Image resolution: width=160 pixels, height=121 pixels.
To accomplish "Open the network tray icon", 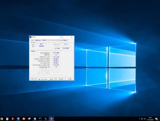I will click(142, 119).
